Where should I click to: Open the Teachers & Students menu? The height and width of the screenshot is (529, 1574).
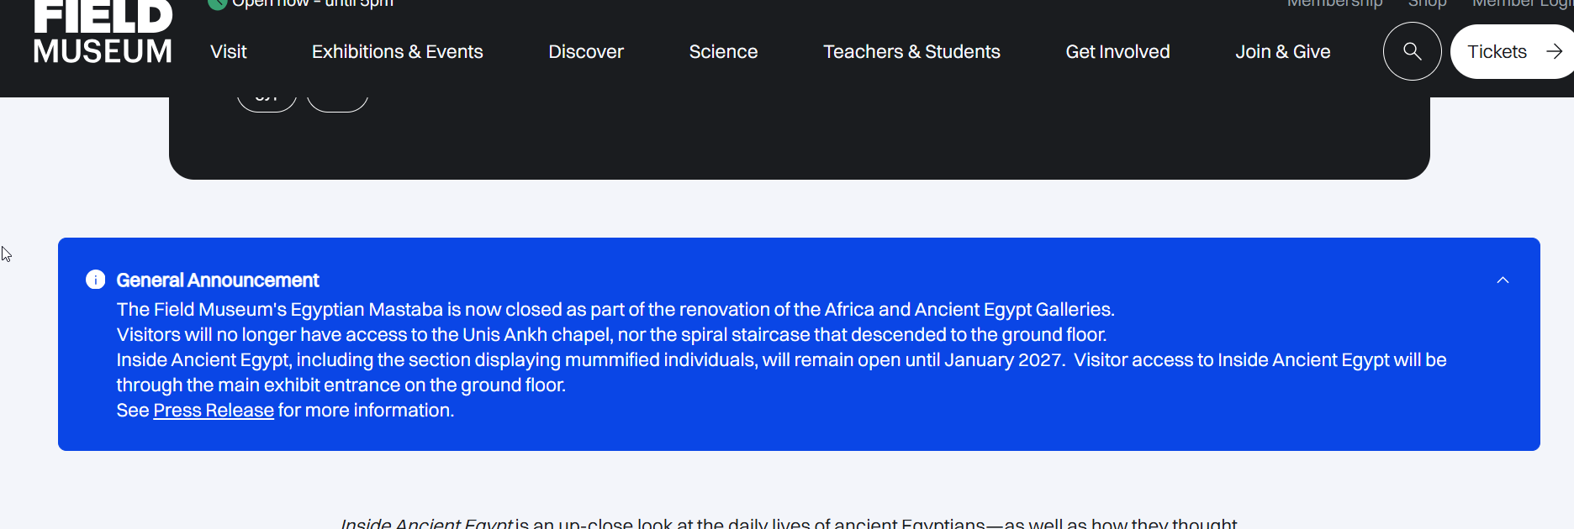(911, 52)
